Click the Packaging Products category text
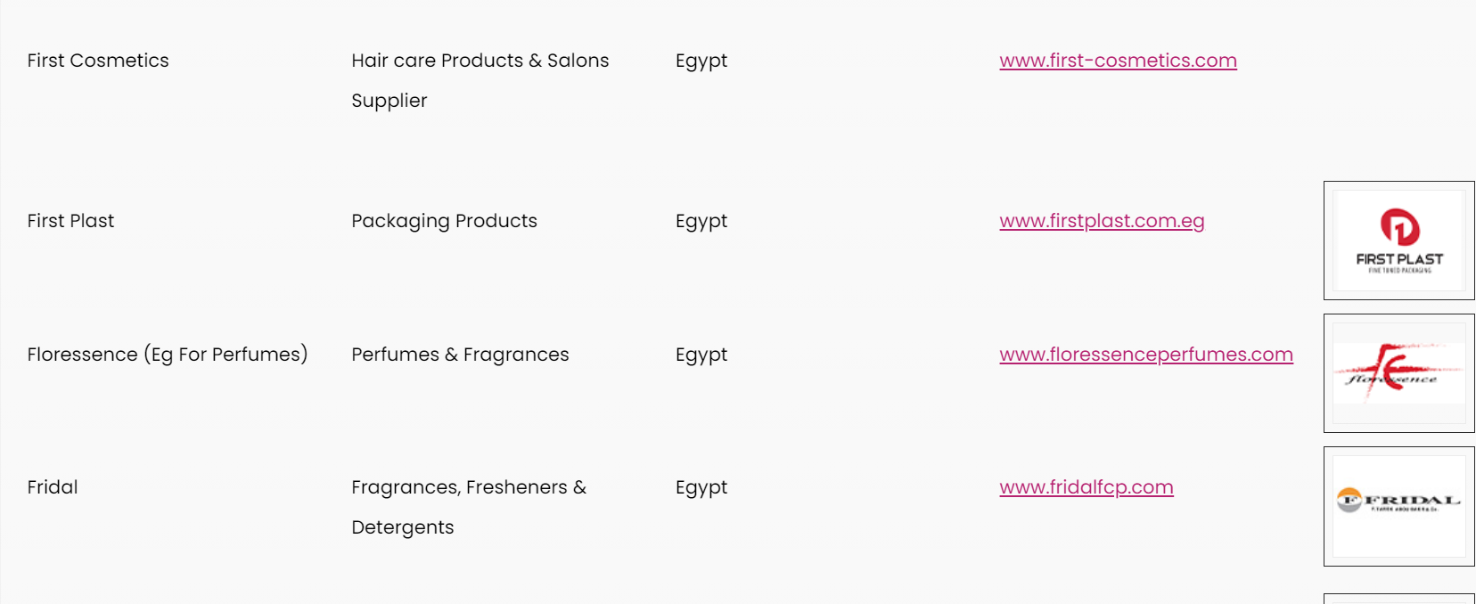1476x604 pixels. [x=444, y=221]
